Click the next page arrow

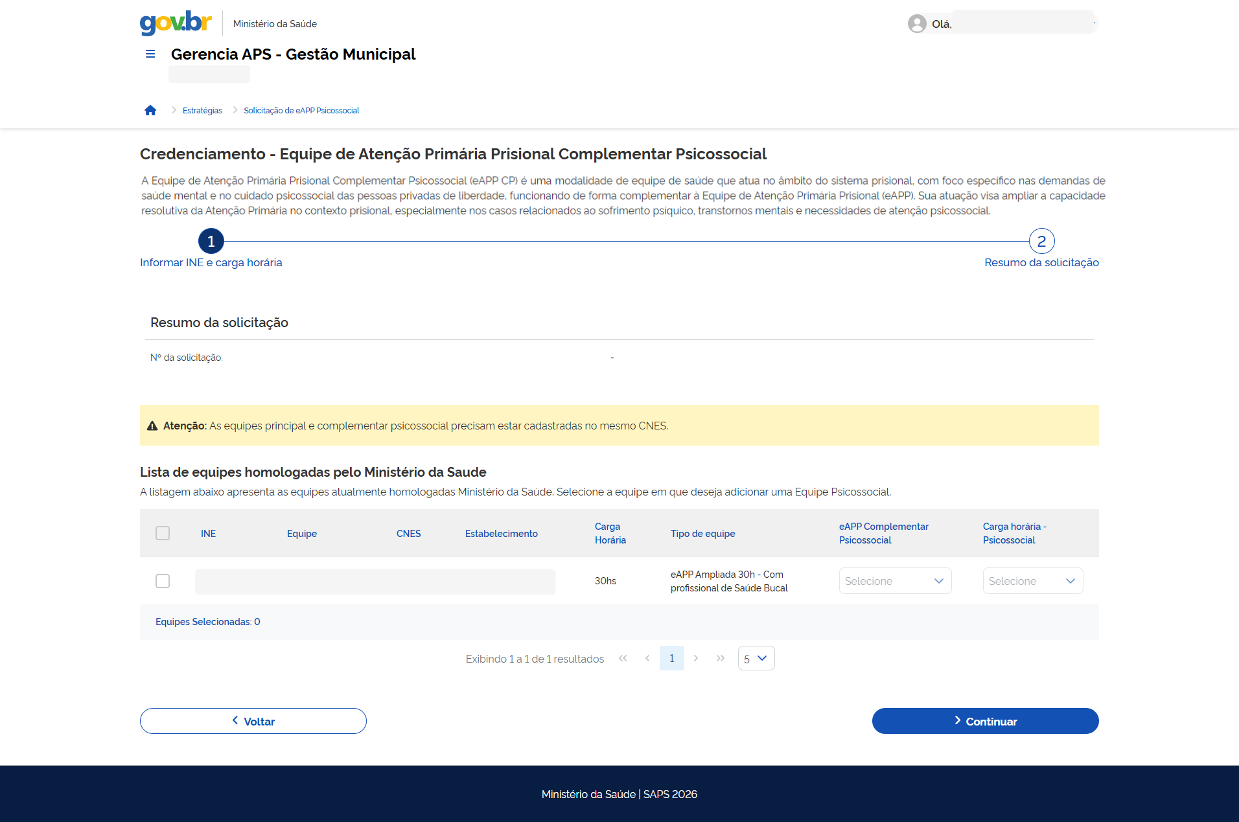coord(696,658)
